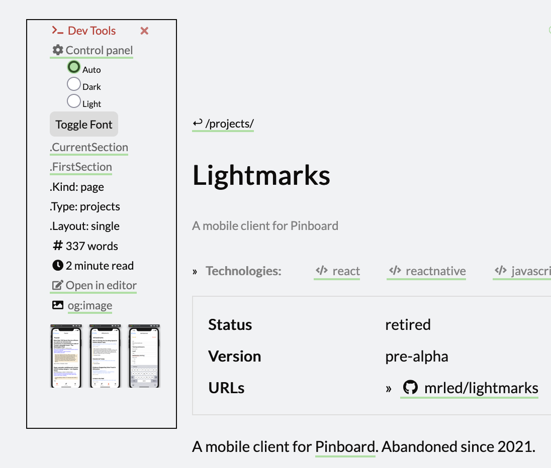Click the Open in editor pencil icon
Viewport: 551px width, 468px height.
pos(57,286)
